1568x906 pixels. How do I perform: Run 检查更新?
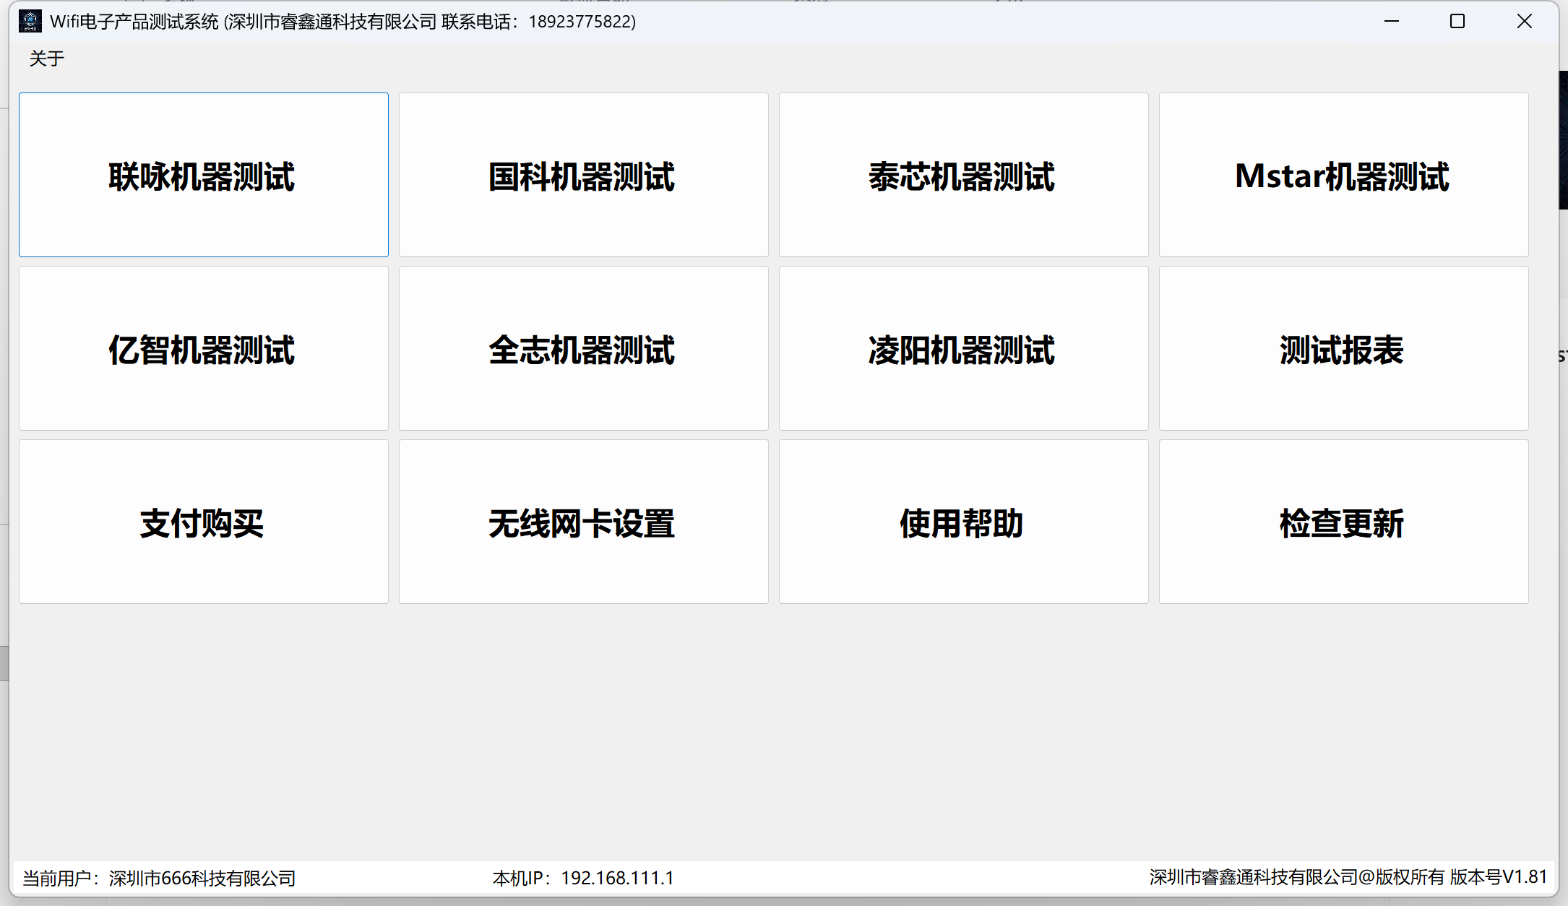(x=1344, y=522)
